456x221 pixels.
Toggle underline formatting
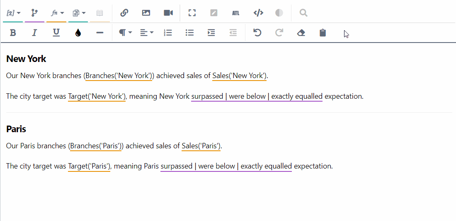pyautogui.click(x=56, y=33)
